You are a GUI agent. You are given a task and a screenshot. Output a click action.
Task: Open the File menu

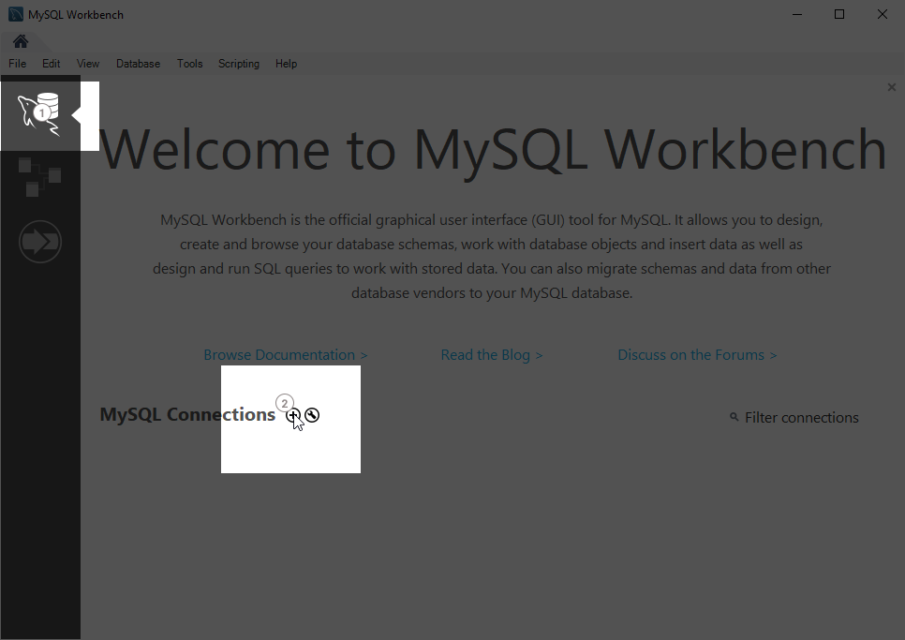pos(17,63)
